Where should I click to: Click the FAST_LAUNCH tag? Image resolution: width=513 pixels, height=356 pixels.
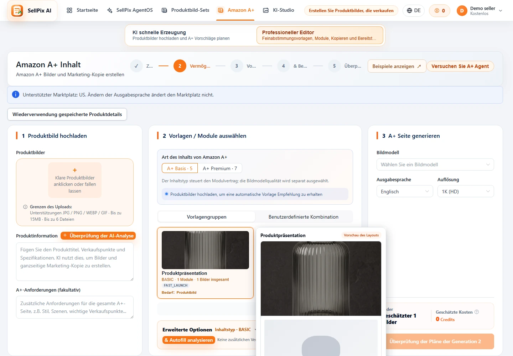(176, 286)
